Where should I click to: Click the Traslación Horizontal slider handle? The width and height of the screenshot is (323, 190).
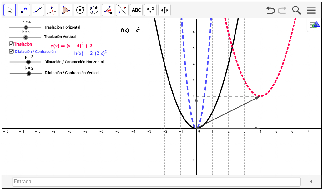click(26, 27)
